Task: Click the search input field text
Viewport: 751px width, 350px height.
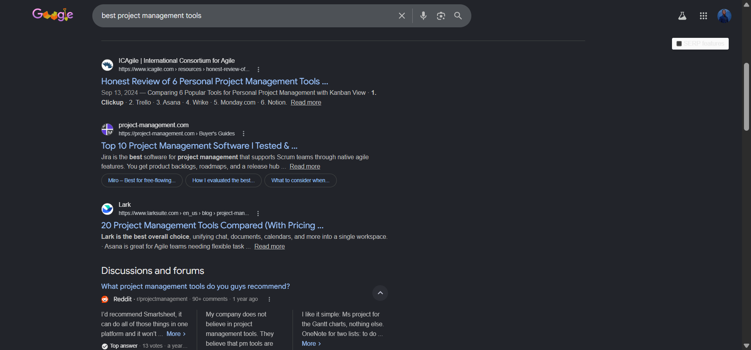Action: coord(151,16)
